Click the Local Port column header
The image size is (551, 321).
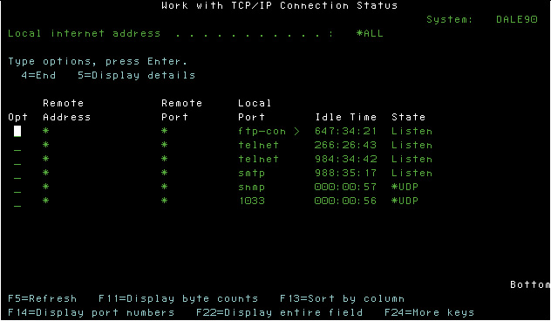(x=255, y=110)
